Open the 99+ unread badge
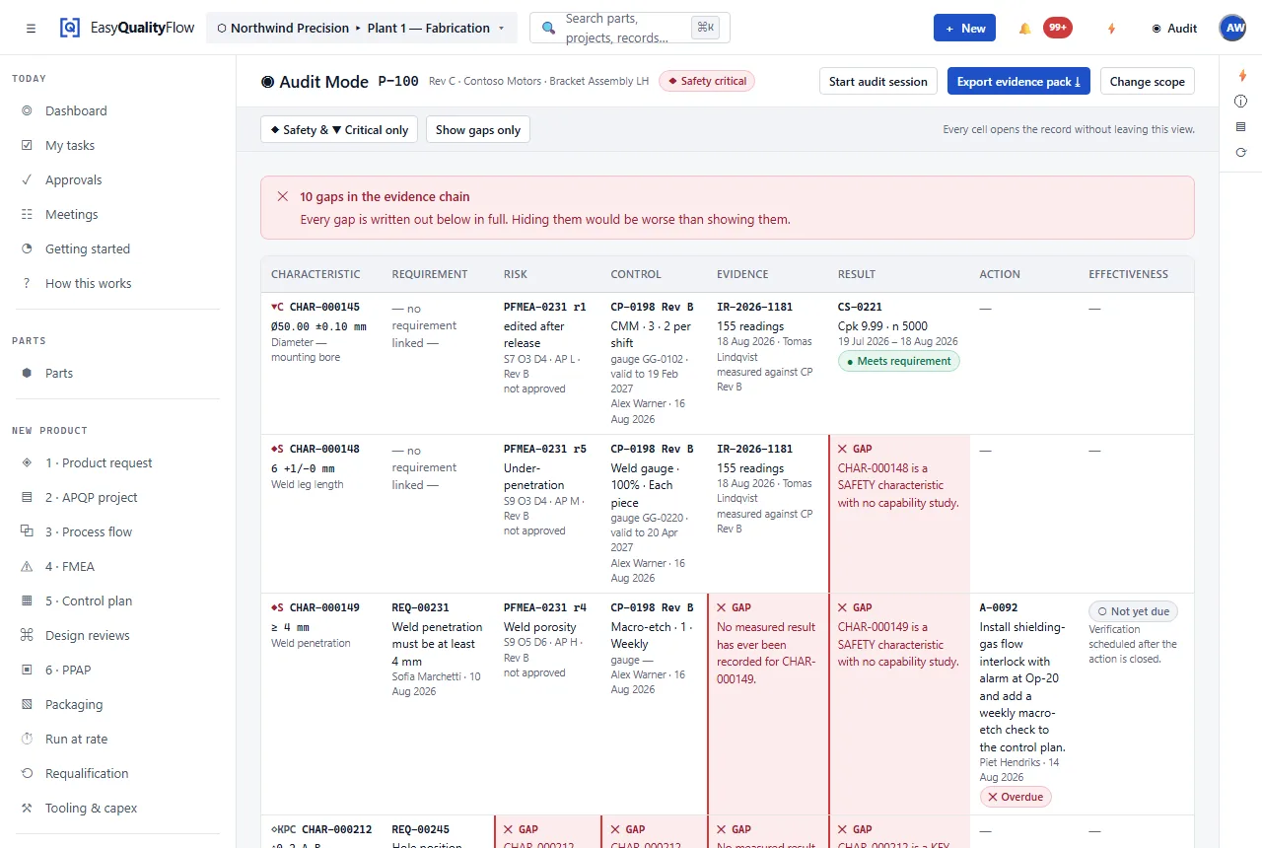Image resolution: width=1262 pixels, height=848 pixels. coord(1058,28)
